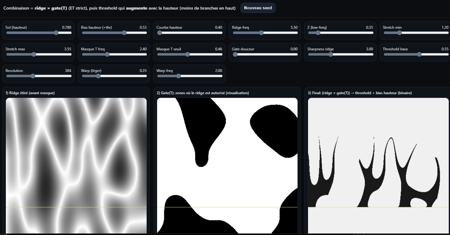Click the Warp freq slider handle
Screen dimensions: 450x235
click(178, 76)
